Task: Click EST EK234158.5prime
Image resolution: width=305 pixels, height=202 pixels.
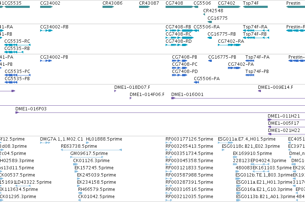Action: click(x=78, y=186)
